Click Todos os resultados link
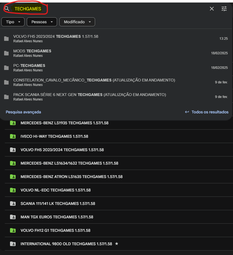 210,112
